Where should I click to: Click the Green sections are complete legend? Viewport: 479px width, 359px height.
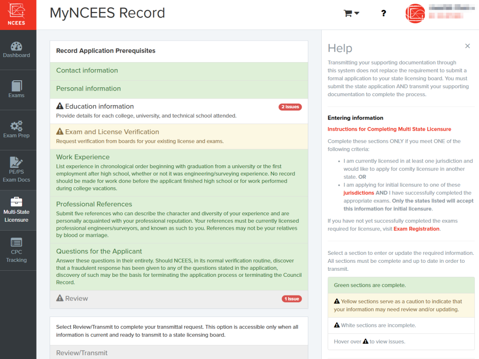click(x=401, y=285)
